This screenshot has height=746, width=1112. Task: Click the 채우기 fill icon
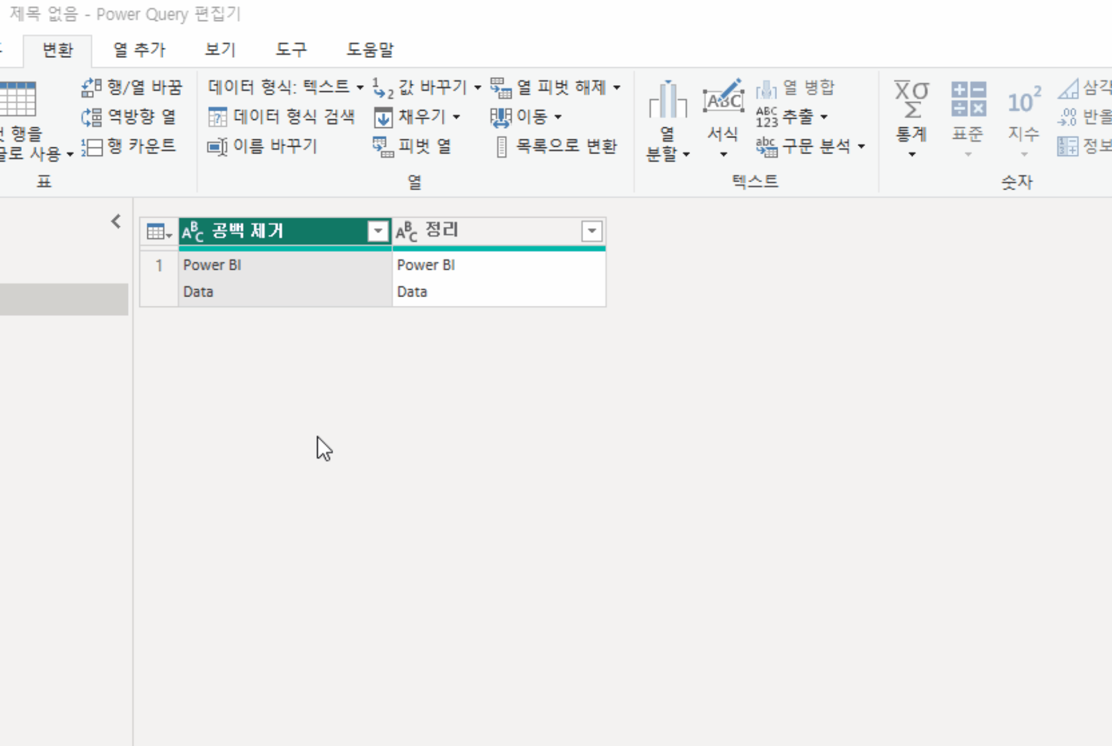point(383,117)
